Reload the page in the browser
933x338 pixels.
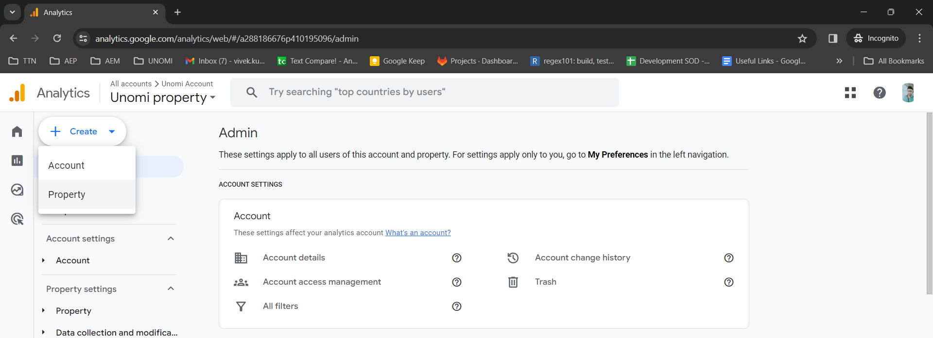57,38
